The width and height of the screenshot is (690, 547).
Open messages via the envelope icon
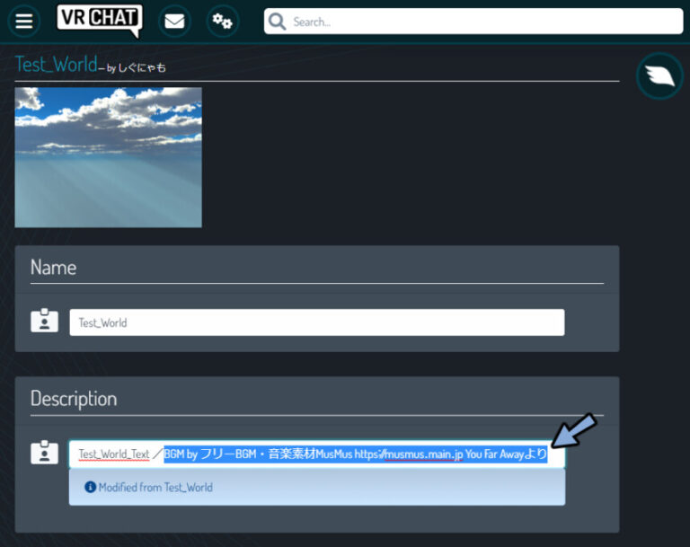pos(174,22)
